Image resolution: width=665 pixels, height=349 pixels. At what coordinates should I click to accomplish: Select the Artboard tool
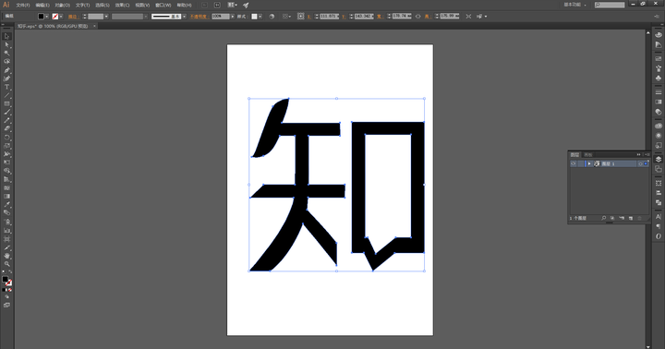(x=6, y=239)
